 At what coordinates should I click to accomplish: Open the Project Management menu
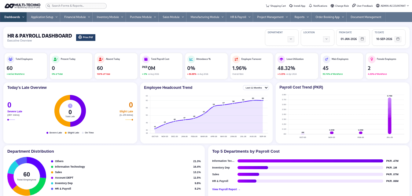272,17
